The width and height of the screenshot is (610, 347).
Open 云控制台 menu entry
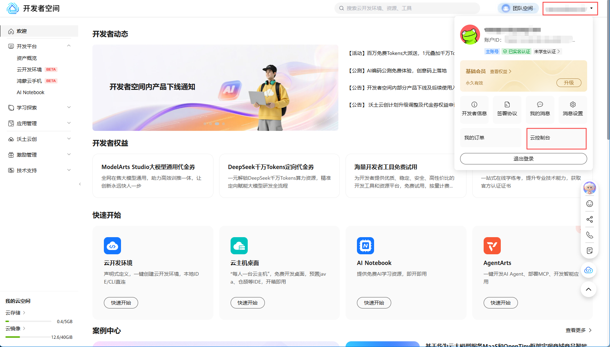556,138
